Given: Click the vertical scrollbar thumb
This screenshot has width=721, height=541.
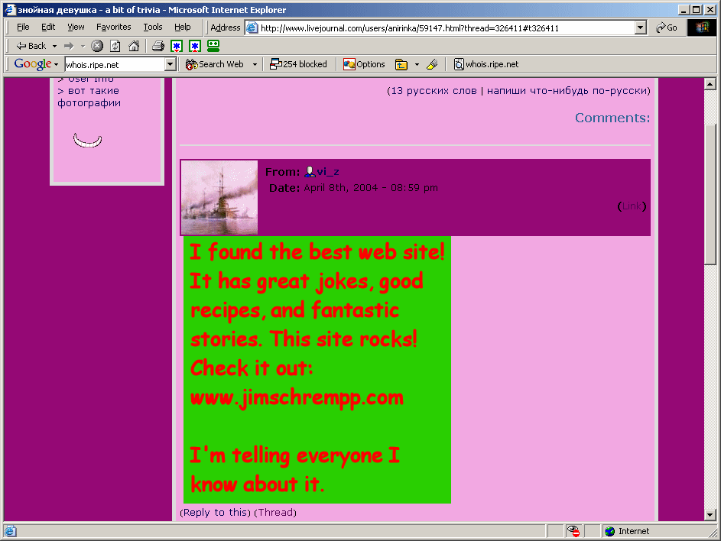Looking at the screenshot, I should 710,195.
